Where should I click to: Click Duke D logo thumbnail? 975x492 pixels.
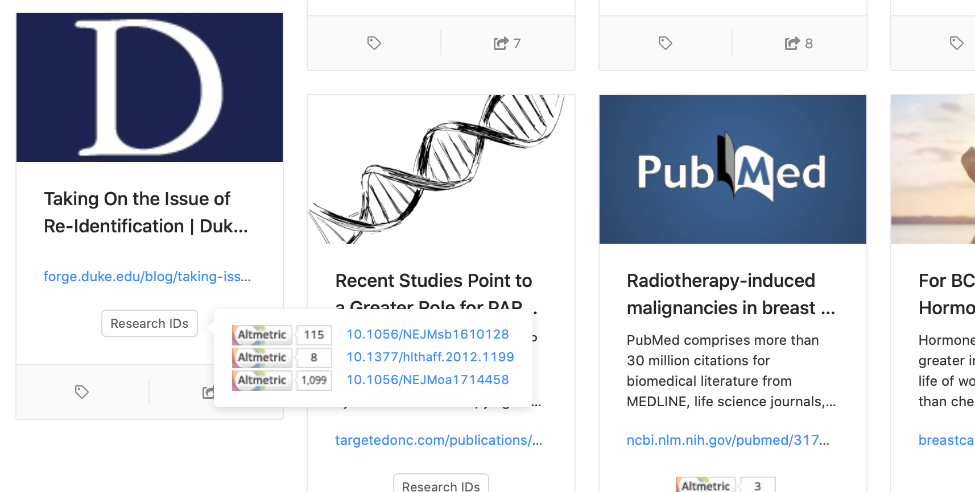[x=150, y=87]
